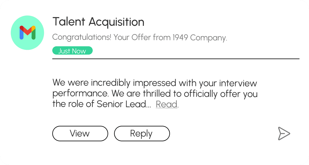
Task: Click the paper plane send icon
Action: 284,134
